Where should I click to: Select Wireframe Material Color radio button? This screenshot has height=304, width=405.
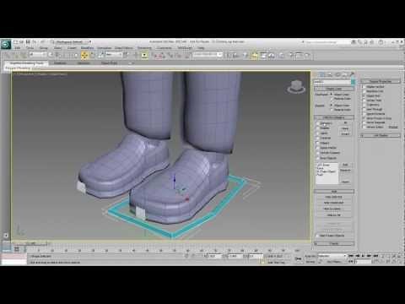click(332, 99)
